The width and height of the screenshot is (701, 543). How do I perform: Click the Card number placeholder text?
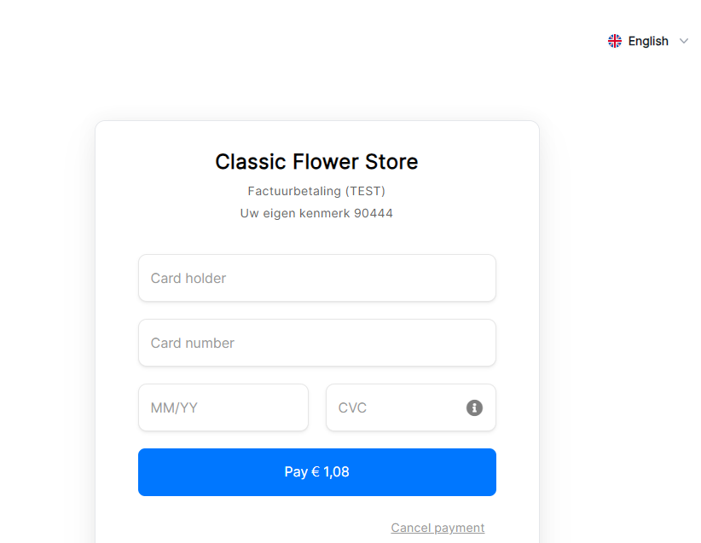[192, 343]
